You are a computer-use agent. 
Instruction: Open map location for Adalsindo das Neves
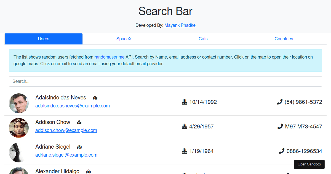[95, 98]
